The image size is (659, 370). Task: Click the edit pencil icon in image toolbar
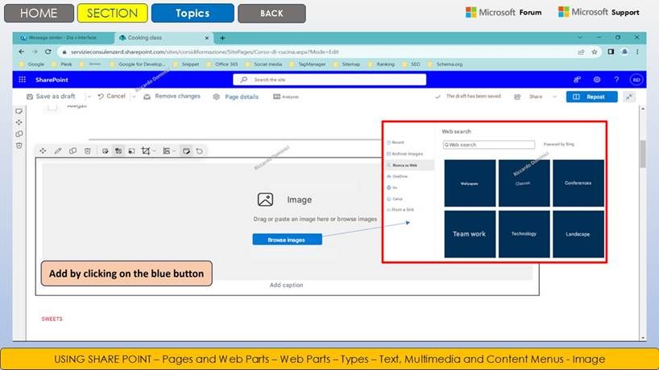point(57,150)
